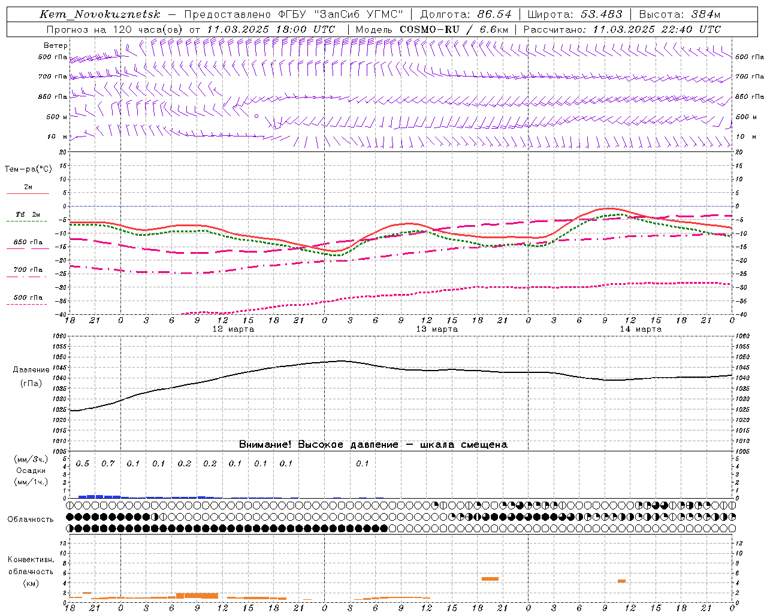Click '850 гПа' entry in temperature legend
767x613 pixels.
pos(28,242)
